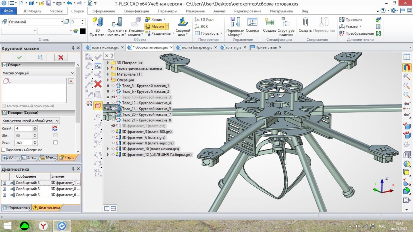This screenshot has height=232, width=413.
Task: Click Создать in Спецификации group
Action: [x=269, y=25]
